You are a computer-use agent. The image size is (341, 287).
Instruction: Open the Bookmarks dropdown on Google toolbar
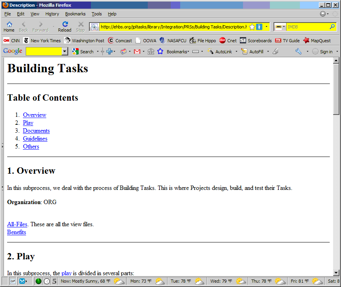pos(178,51)
